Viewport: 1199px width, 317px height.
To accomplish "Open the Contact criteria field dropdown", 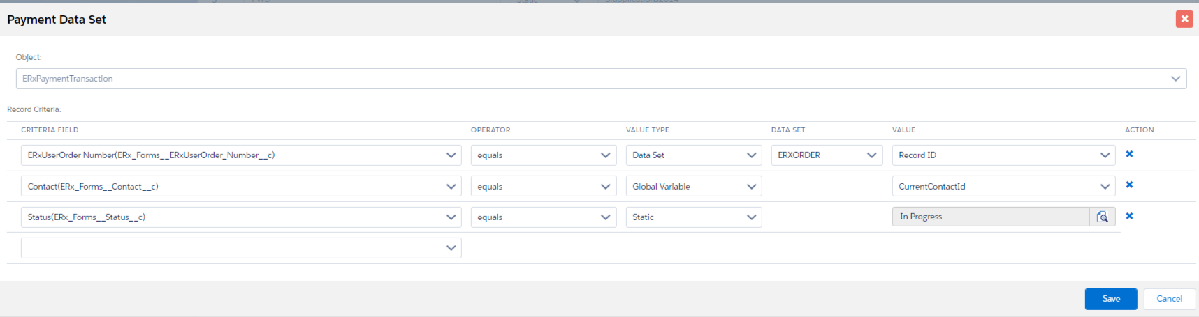I will click(241, 187).
